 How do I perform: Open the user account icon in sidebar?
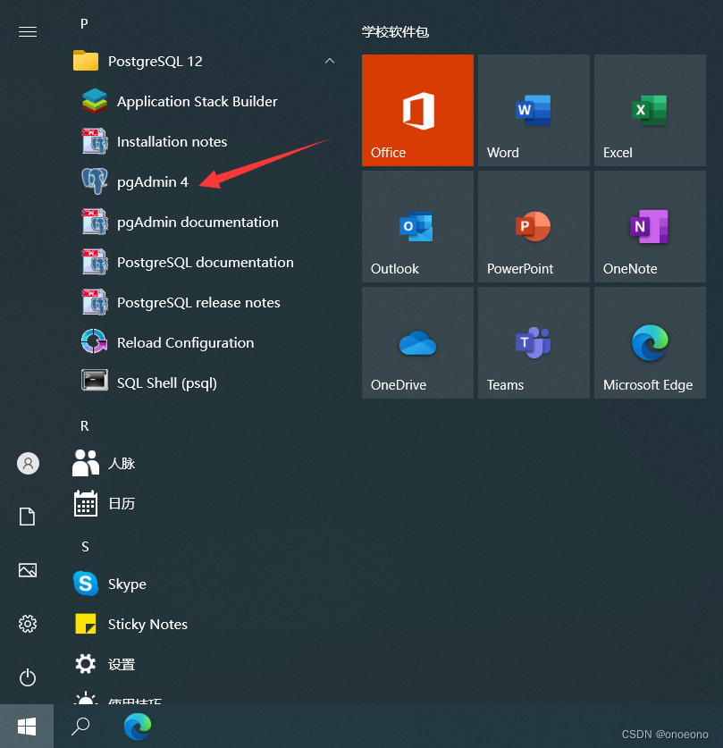pyautogui.click(x=28, y=463)
